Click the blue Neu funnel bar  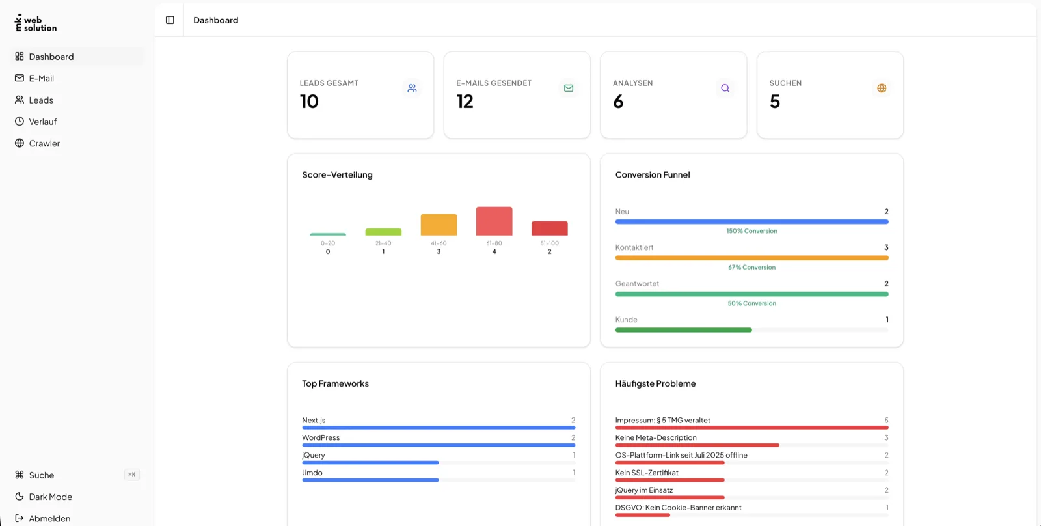pos(751,222)
